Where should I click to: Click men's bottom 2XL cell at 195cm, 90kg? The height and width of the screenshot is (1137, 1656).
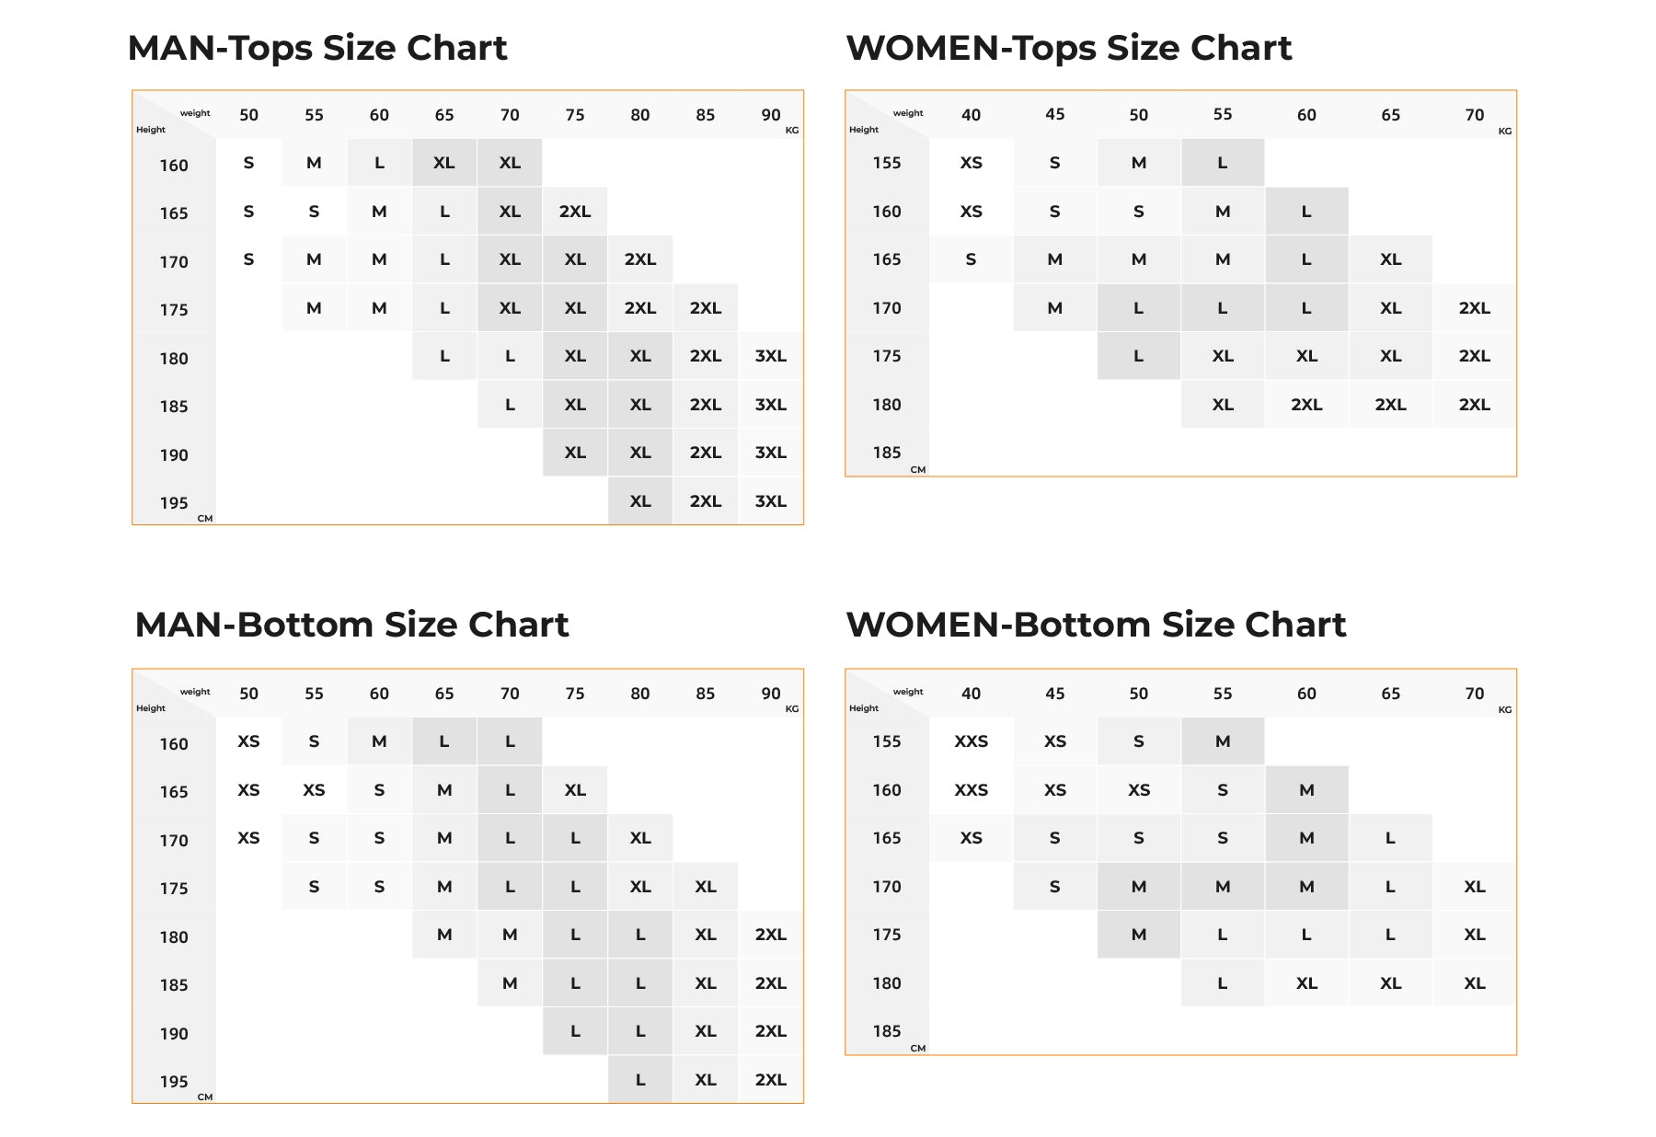click(x=770, y=1080)
